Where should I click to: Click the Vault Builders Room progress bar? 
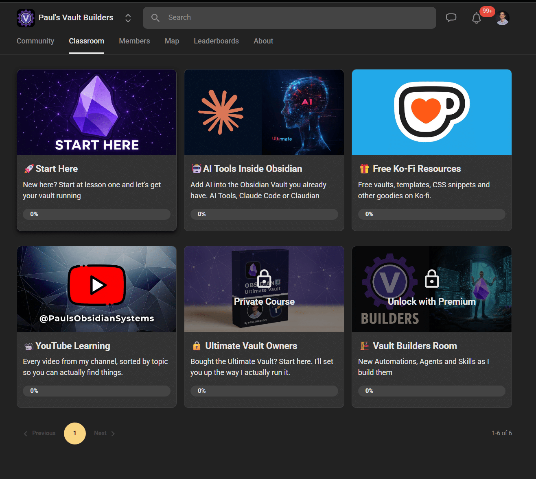pyautogui.click(x=432, y=391)
